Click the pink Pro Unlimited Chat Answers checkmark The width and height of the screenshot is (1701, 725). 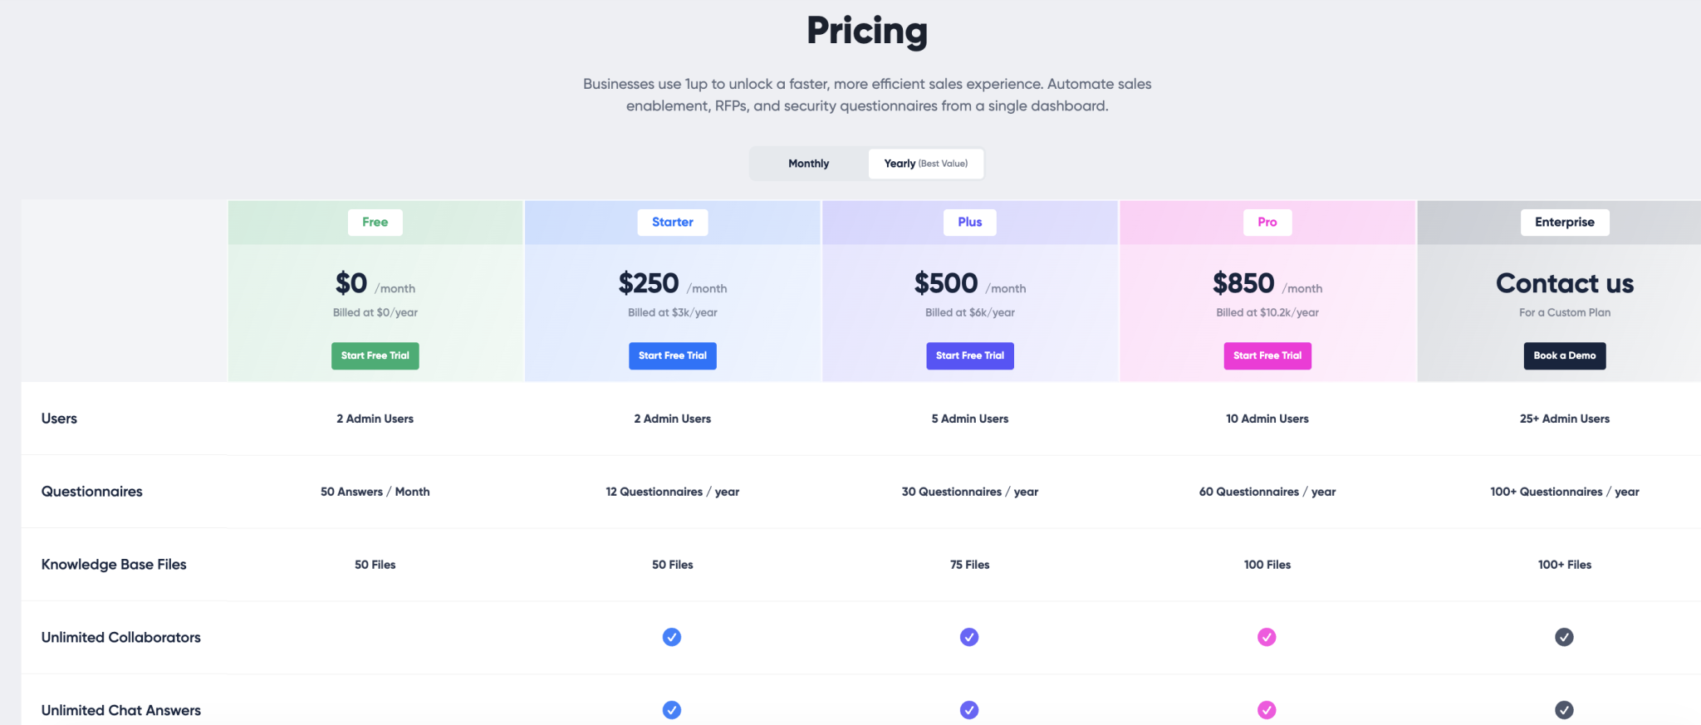tap(1267, 710)
